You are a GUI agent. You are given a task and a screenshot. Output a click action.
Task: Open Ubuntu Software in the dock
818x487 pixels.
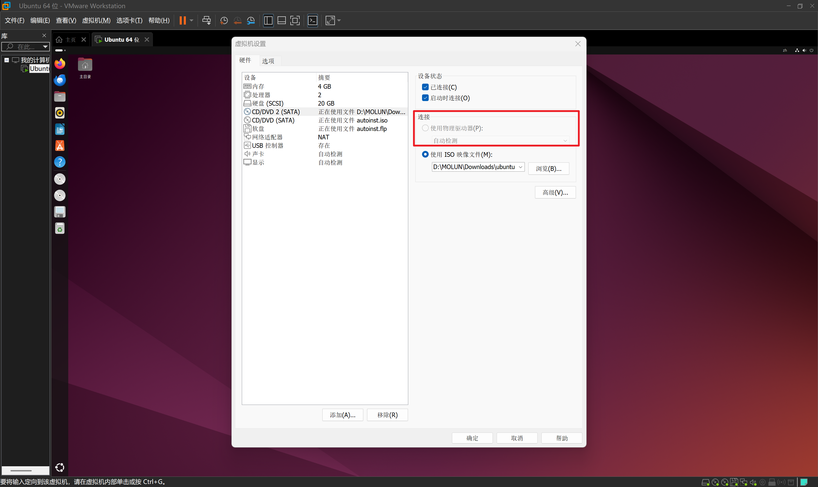click(60, 146)
